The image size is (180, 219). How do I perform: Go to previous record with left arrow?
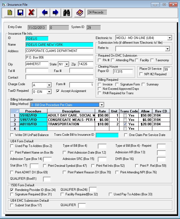point(45,13)
